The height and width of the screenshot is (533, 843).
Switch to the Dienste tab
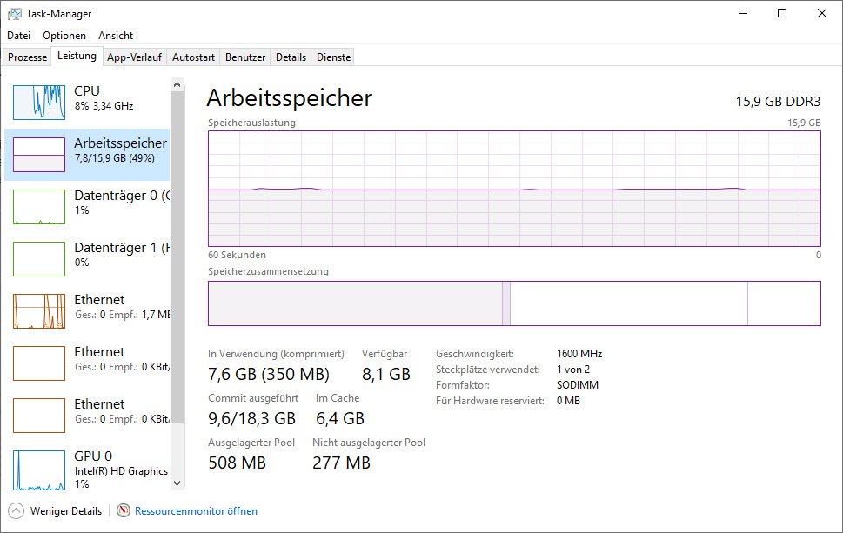tap(334, 57)
